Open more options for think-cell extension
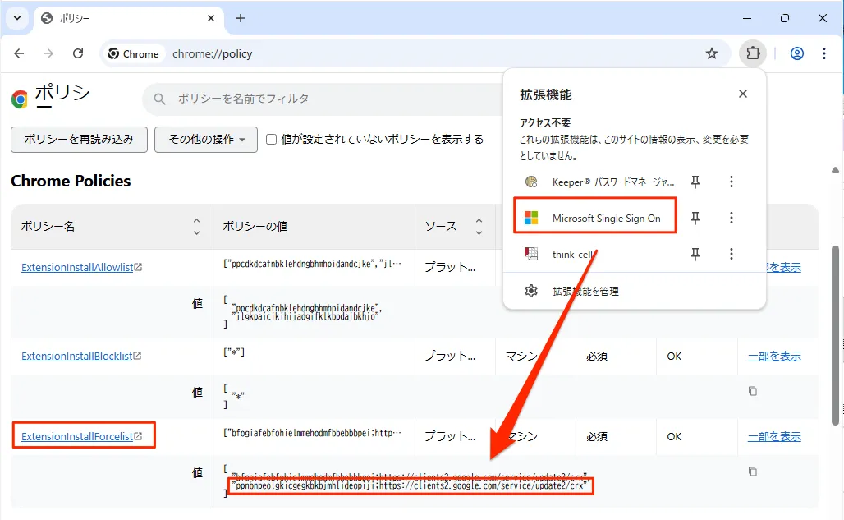844x520 pixels. (731, 255)
